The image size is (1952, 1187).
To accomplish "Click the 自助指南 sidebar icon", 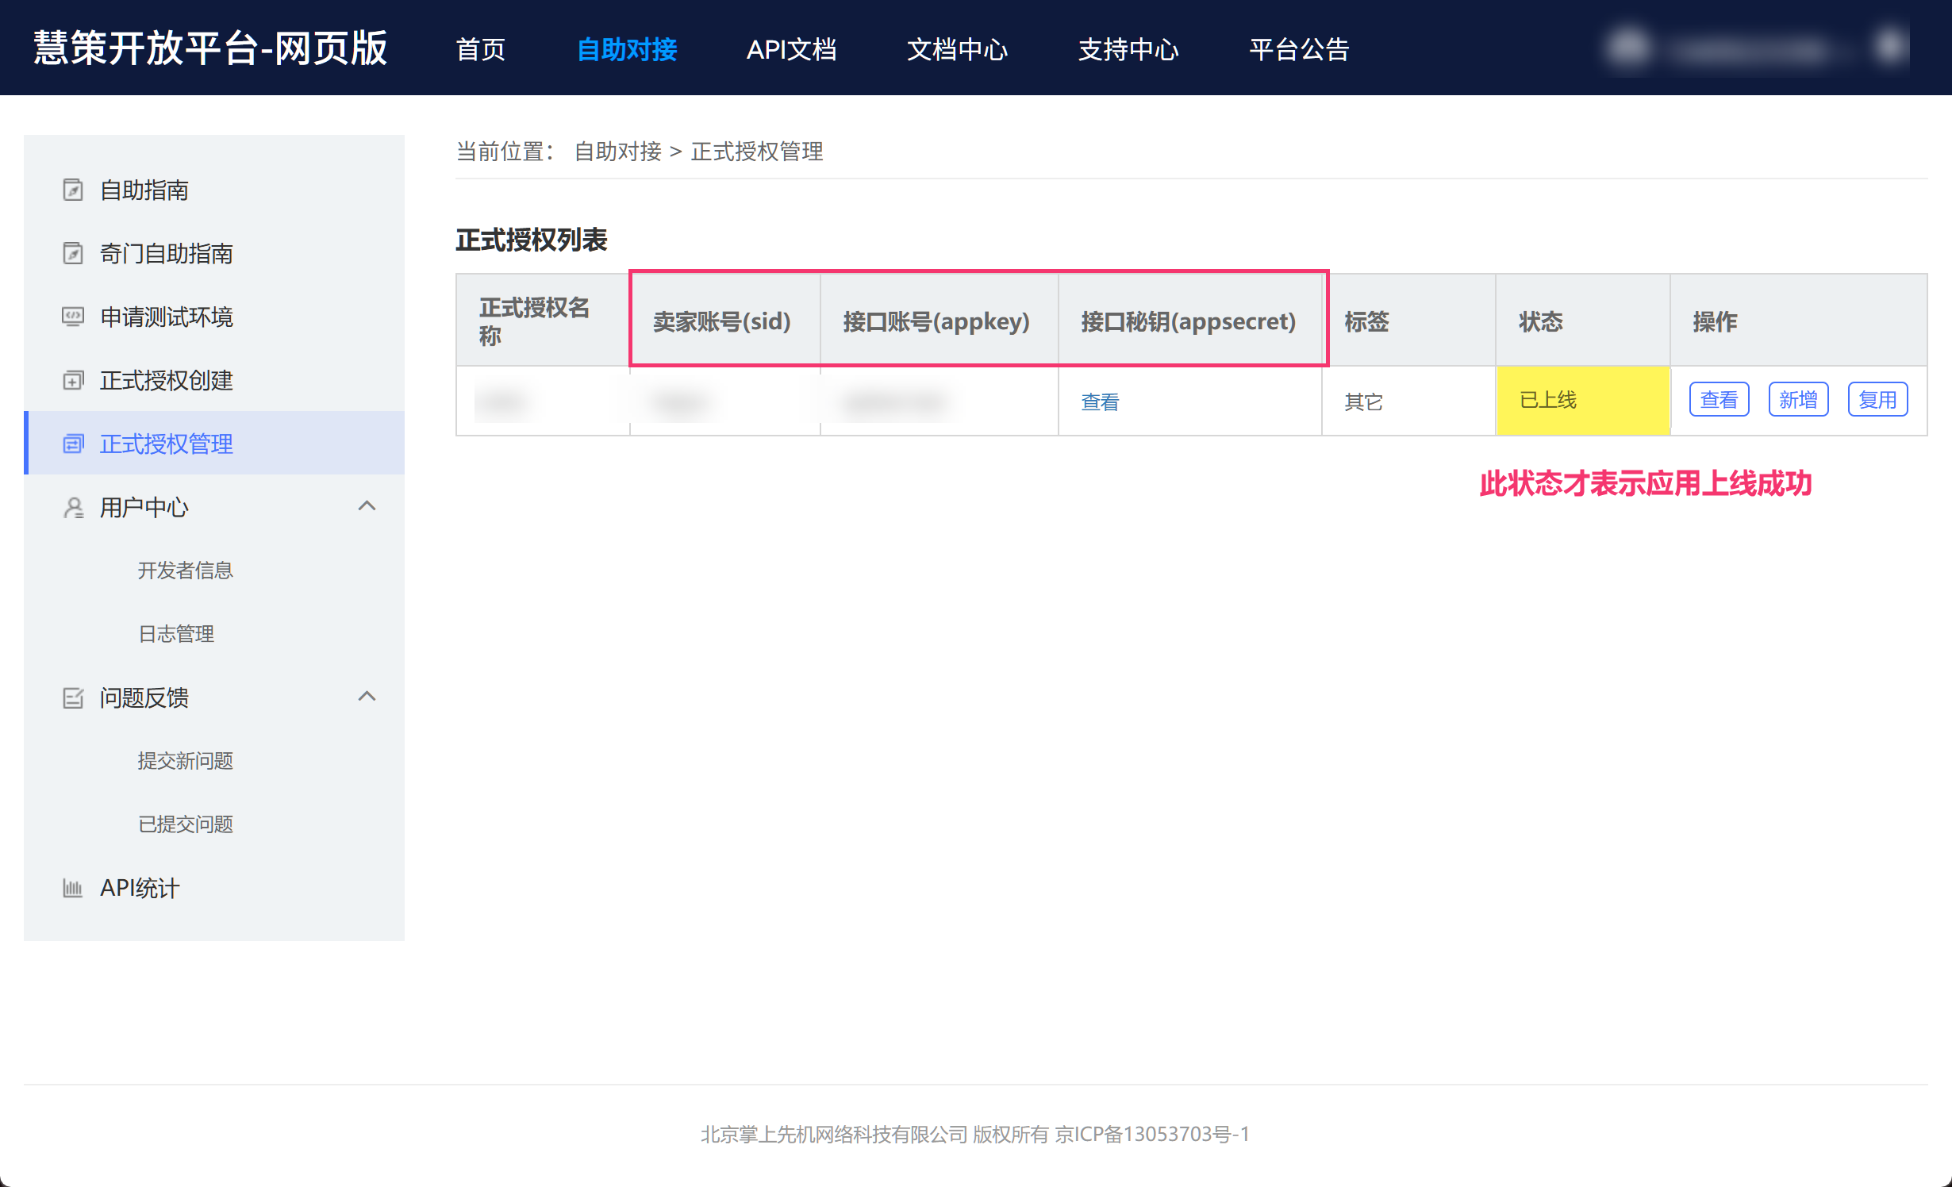I will pyautogui.click(x=73, y=190).
